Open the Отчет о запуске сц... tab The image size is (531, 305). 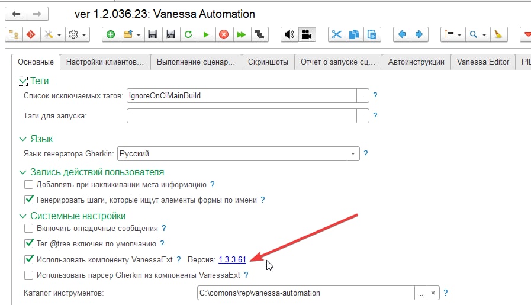pos(338,62)
